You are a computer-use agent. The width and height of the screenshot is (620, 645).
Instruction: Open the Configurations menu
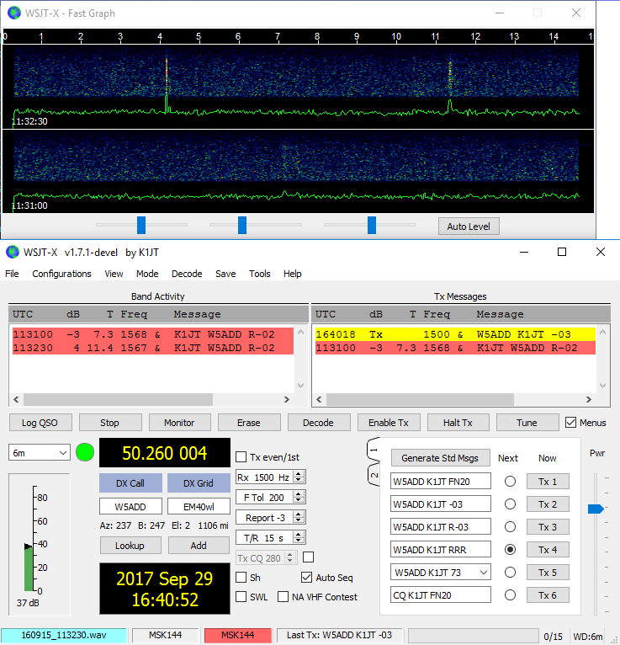pyautogui.click(x=61, y=274)
